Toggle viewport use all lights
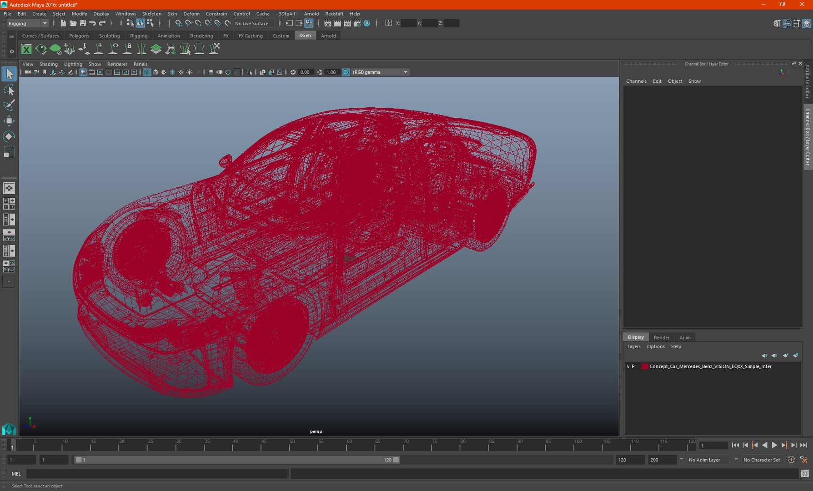813x491 pixels. pos(190,72)
